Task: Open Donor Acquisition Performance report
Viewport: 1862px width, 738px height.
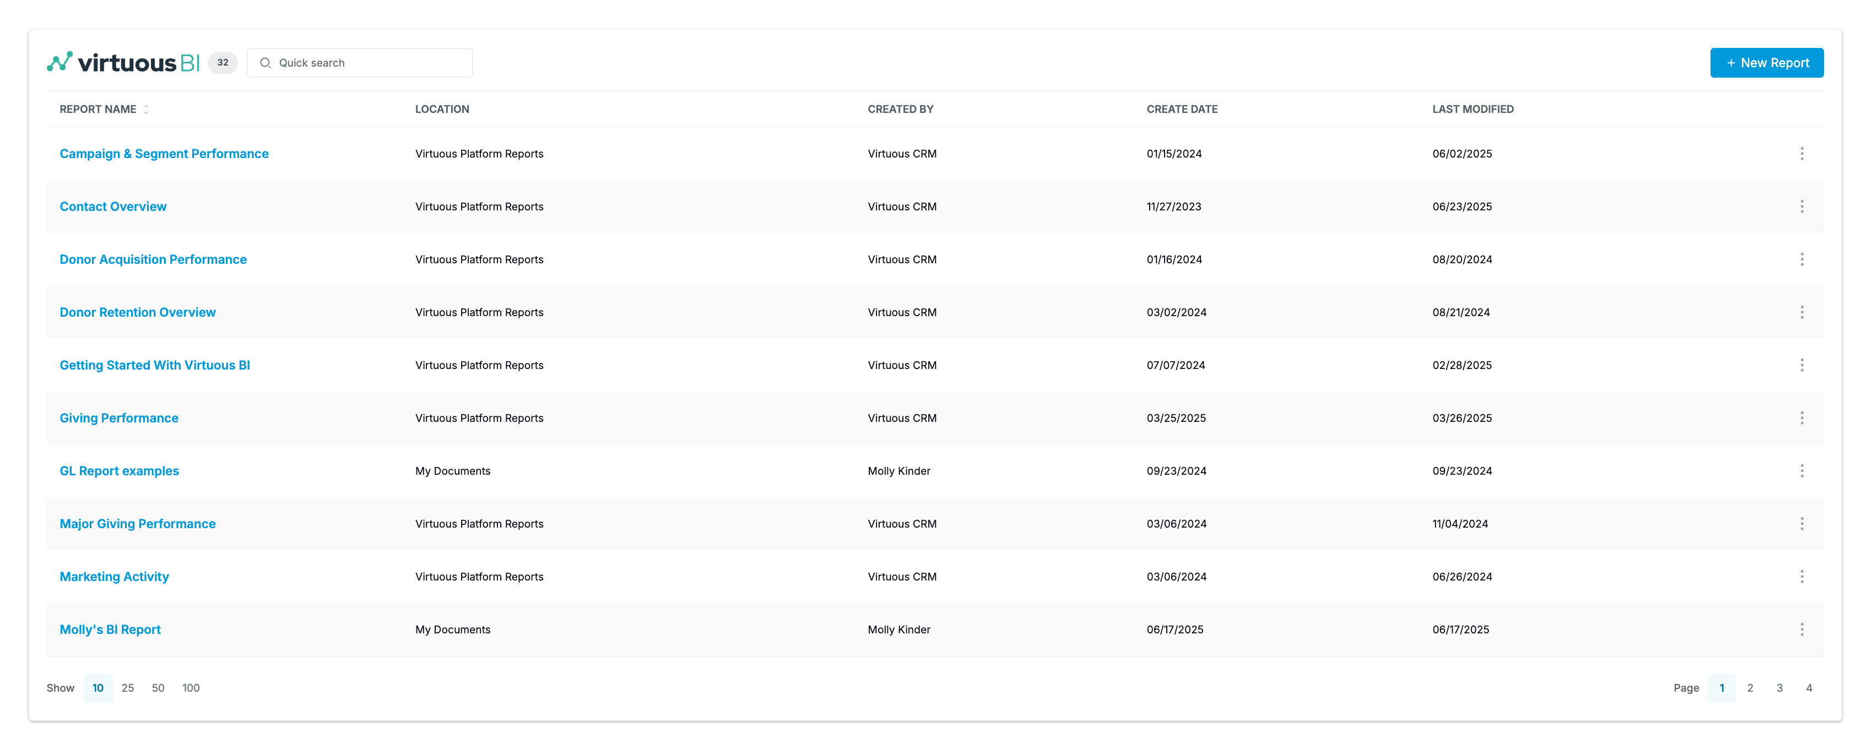Action: click(x=153, y=259)
